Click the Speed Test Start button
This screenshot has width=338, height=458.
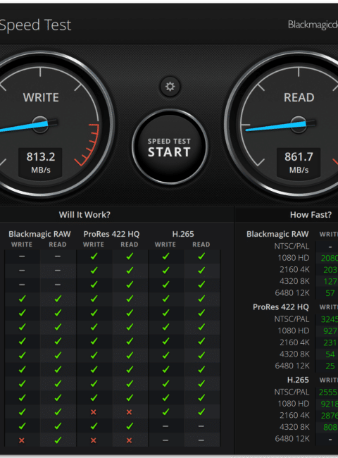pyautogui.click(x=170, y=147)
